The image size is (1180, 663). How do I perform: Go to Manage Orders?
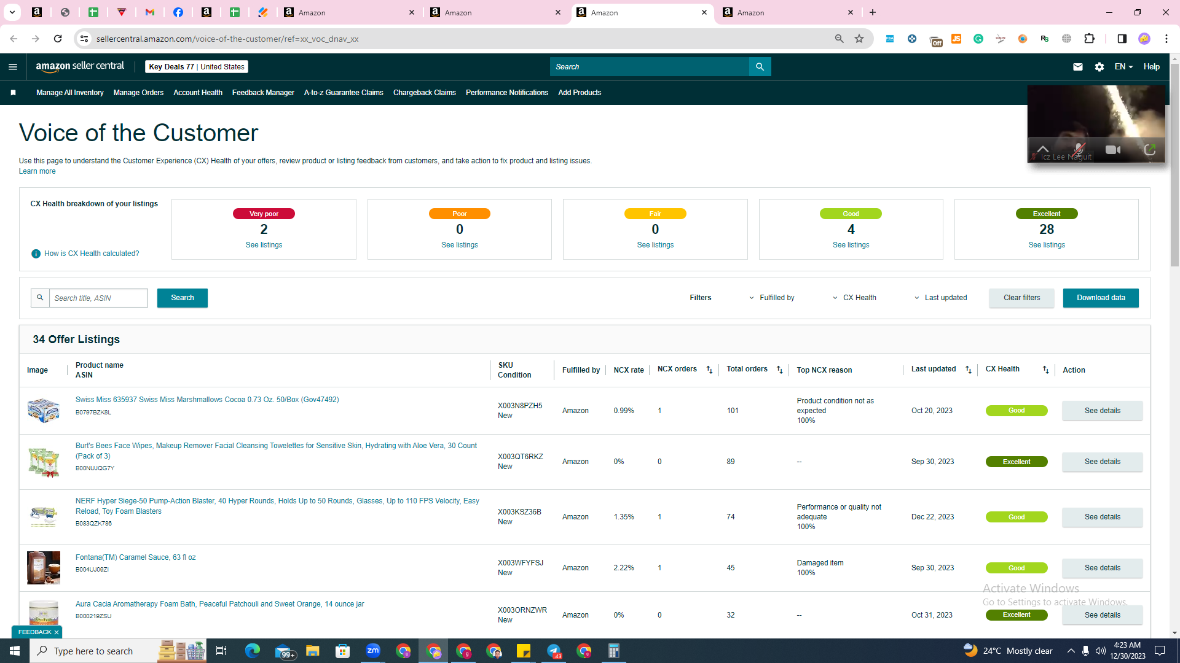coord(138,93)
